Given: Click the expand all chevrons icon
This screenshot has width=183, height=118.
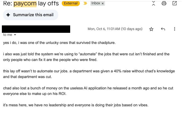Looking at the screenshot, I should tap(153, 3).
